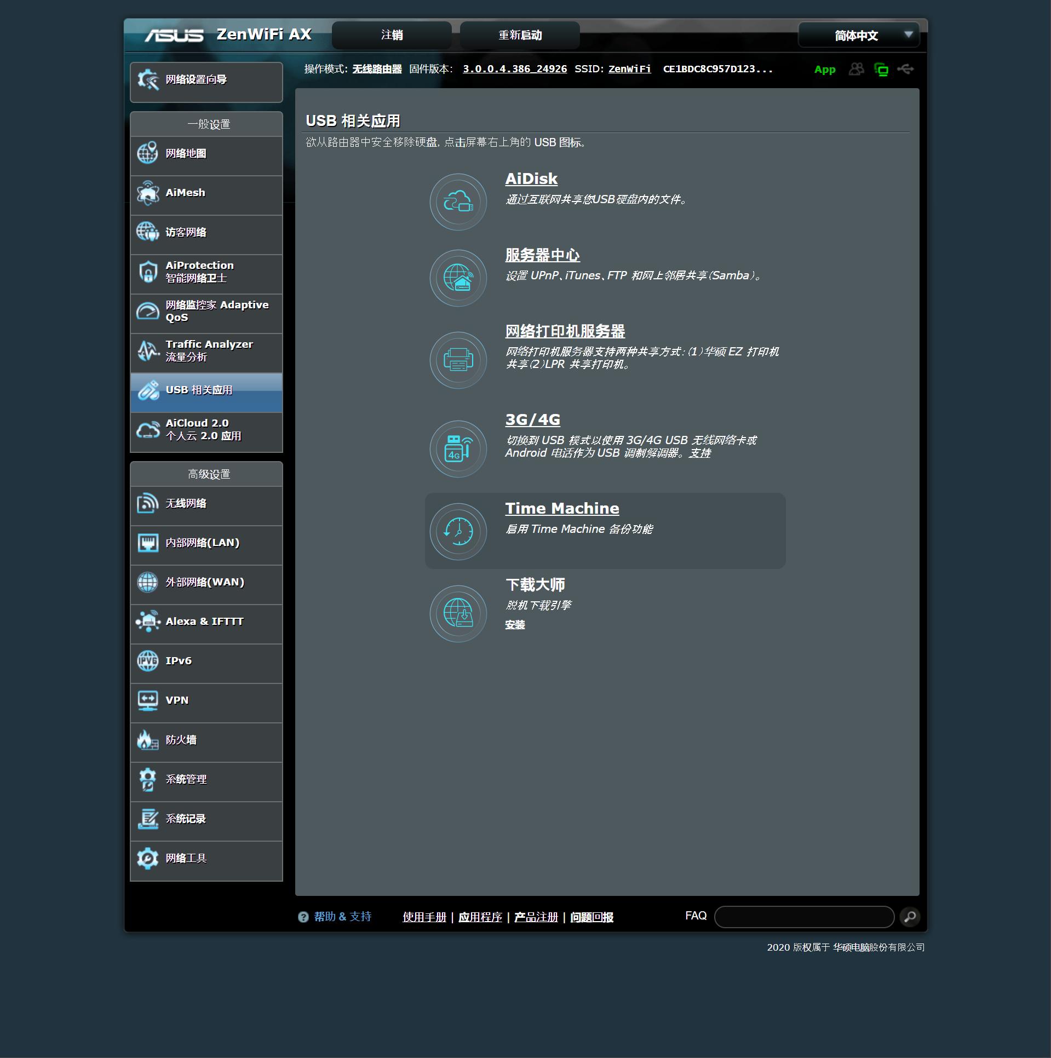
Task: Open the 使用手册 manual link
Action: pyautogui.click(x=424, y=917)
